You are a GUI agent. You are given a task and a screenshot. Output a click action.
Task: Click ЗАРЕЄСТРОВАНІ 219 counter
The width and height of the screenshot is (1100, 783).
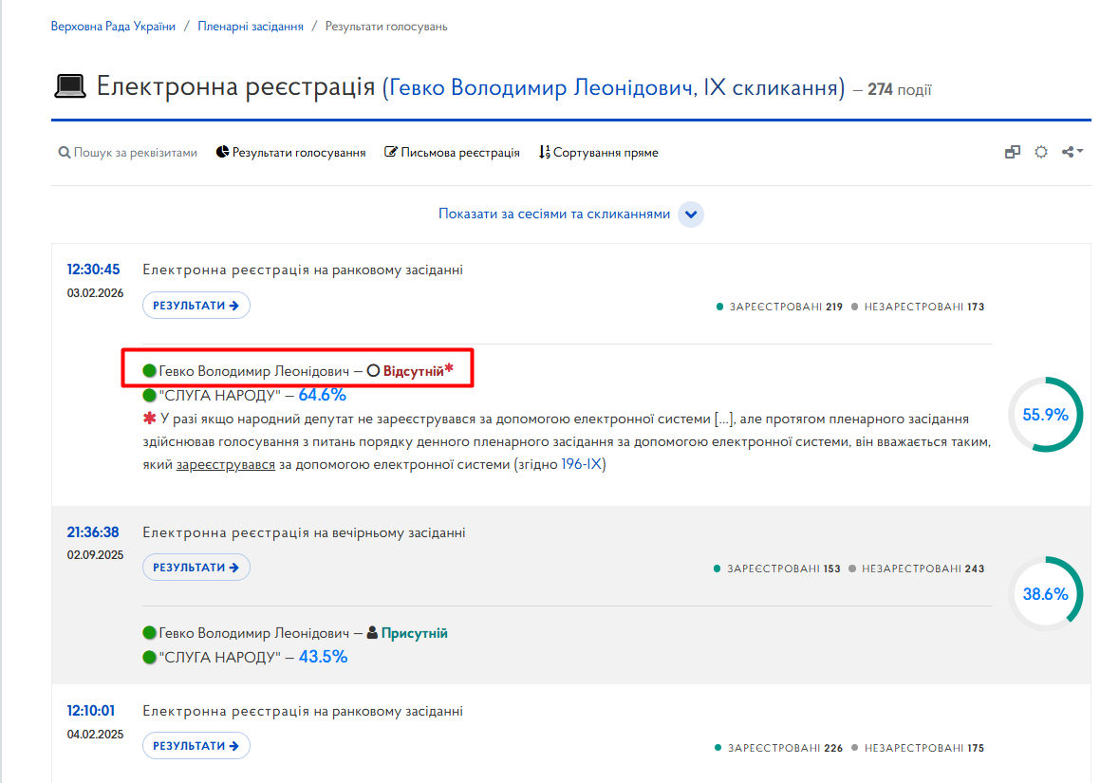(779, 307)
